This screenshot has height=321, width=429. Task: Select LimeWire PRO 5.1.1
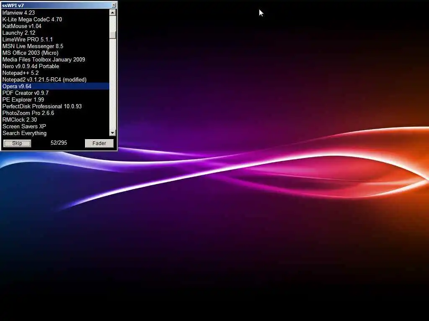click(x=56, y=39)
